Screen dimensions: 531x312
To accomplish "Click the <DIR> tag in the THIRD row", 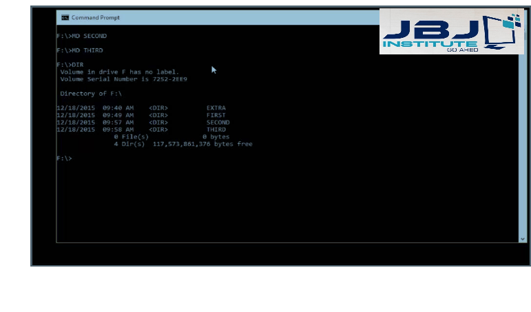I will pyautogui.click(x=158, y=129).
